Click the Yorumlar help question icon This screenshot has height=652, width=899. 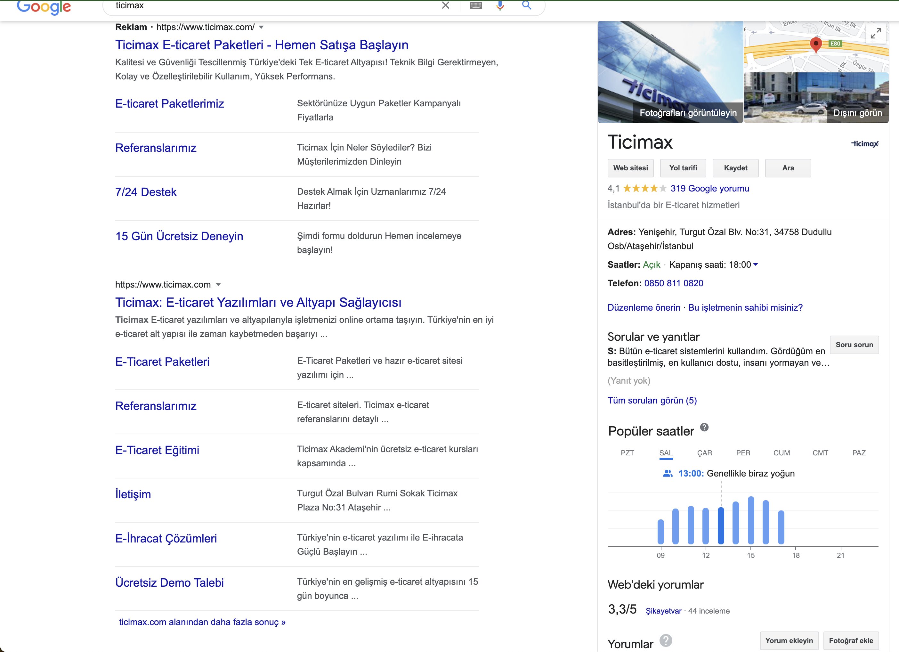pyautogui.click(x=666, y=640)
